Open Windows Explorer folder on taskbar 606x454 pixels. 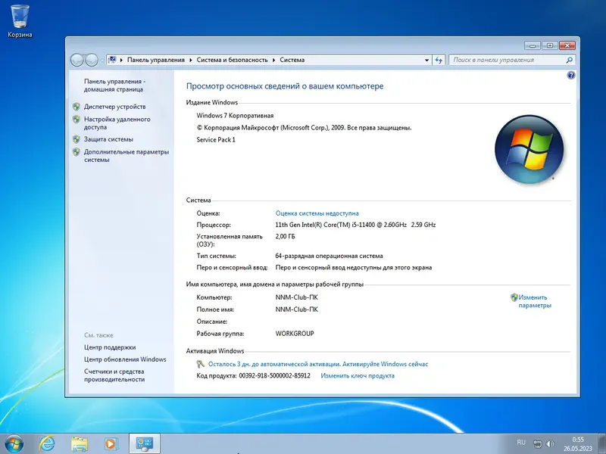pos(80,444)
